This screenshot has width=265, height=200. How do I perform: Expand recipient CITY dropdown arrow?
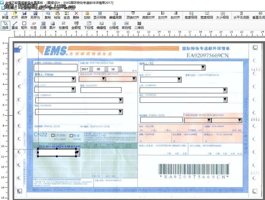pyautogui.click(x=179, y=79)
